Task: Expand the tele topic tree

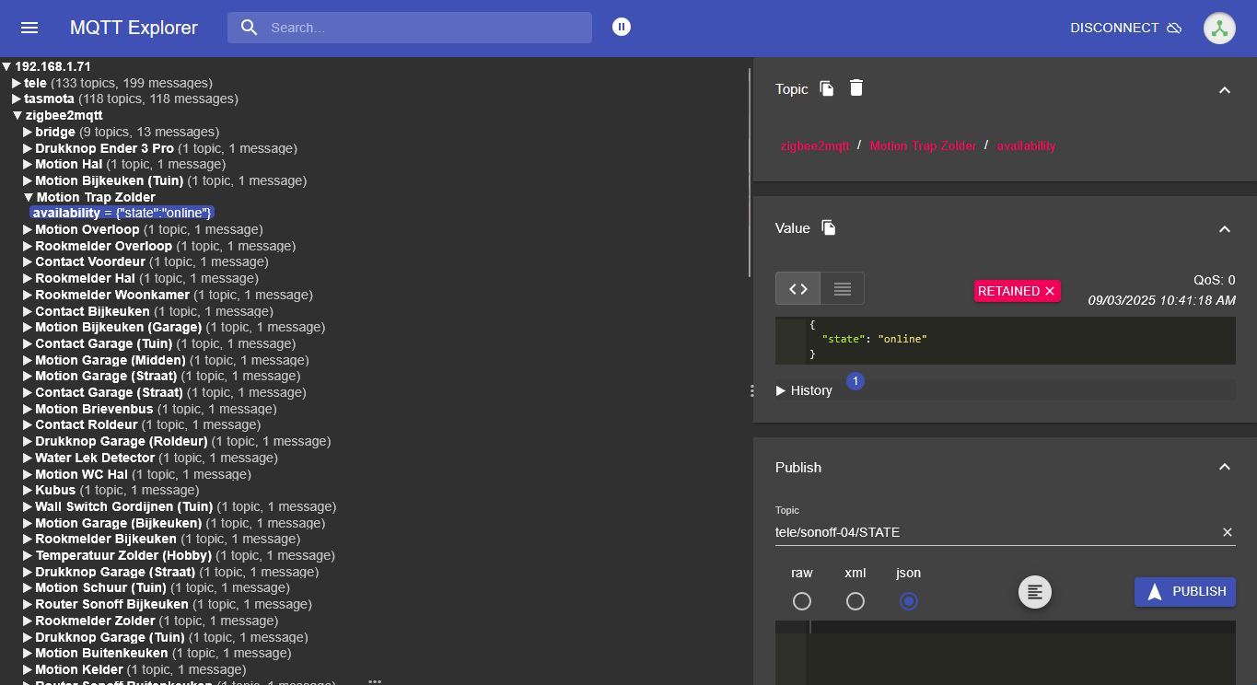Action: pyautogui.click(x=17, y=83)
